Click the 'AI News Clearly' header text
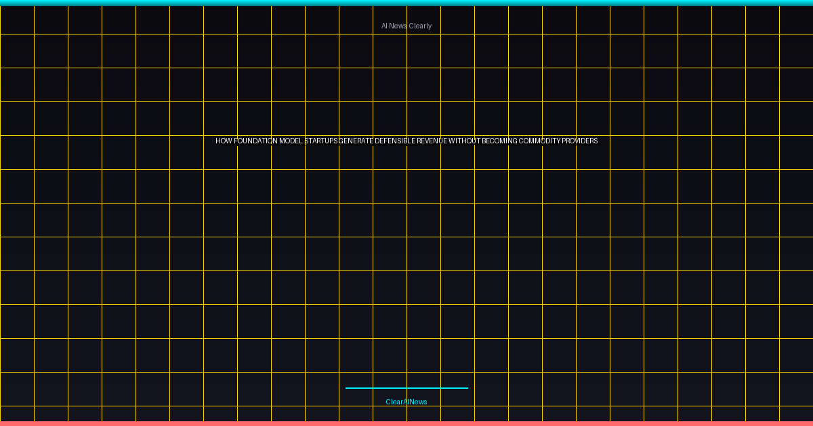Viewport: 813px width, 426px height. pyautogui.click(x=406, y=26)
